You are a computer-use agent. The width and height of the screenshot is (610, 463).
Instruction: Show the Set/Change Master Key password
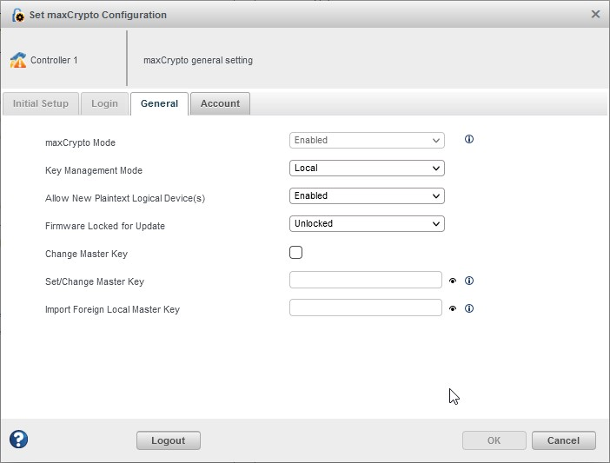coord(453,281)
